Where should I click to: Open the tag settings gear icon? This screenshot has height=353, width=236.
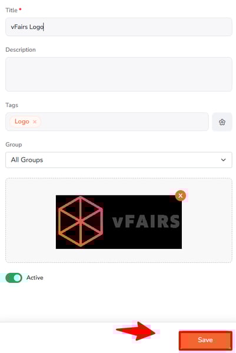pos(222,122)
